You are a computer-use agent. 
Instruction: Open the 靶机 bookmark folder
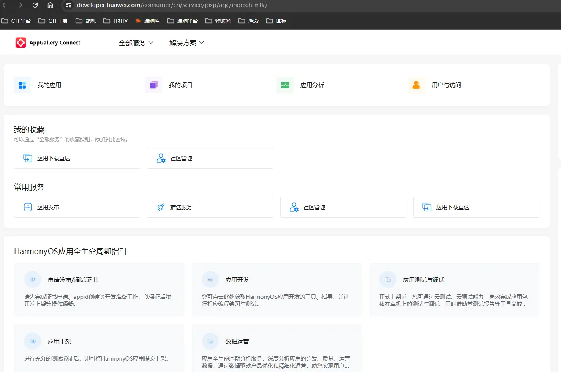(x=86, y=21)
